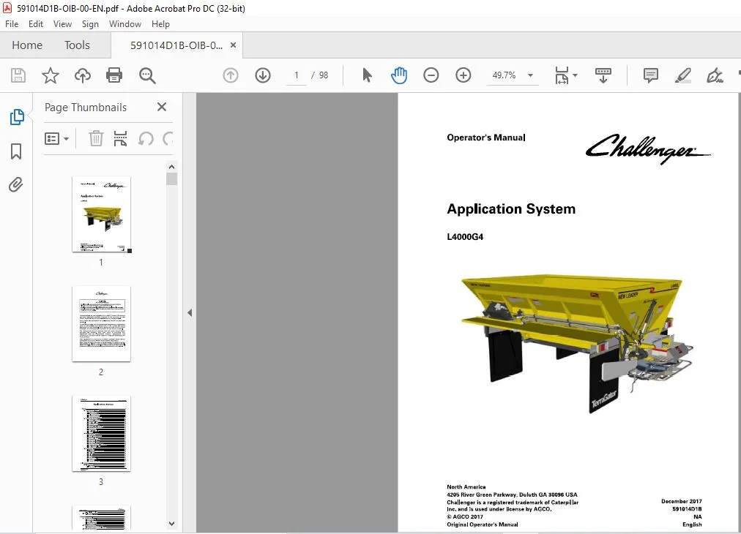
Task: Close the Page Thumbnails panel
Action: pyautogui.click(x=162, y=108)
